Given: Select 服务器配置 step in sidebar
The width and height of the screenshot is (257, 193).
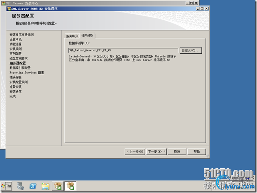Looking at the screenshot, I should coord(18,63).
